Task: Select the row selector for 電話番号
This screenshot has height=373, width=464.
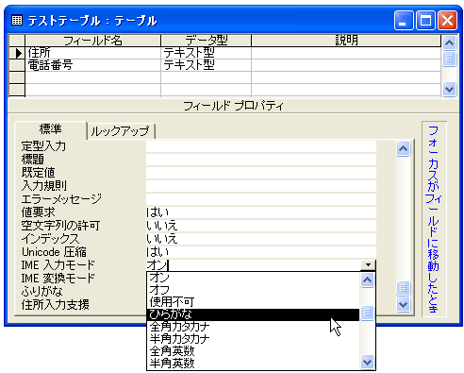Action: click(17, 65)
